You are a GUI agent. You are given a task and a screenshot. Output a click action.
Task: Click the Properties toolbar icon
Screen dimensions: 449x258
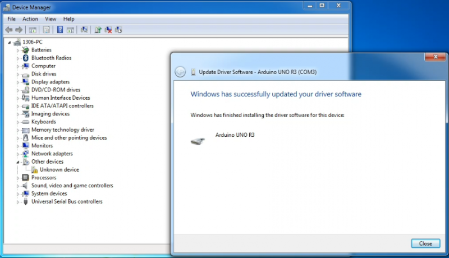tap(47, 30)
